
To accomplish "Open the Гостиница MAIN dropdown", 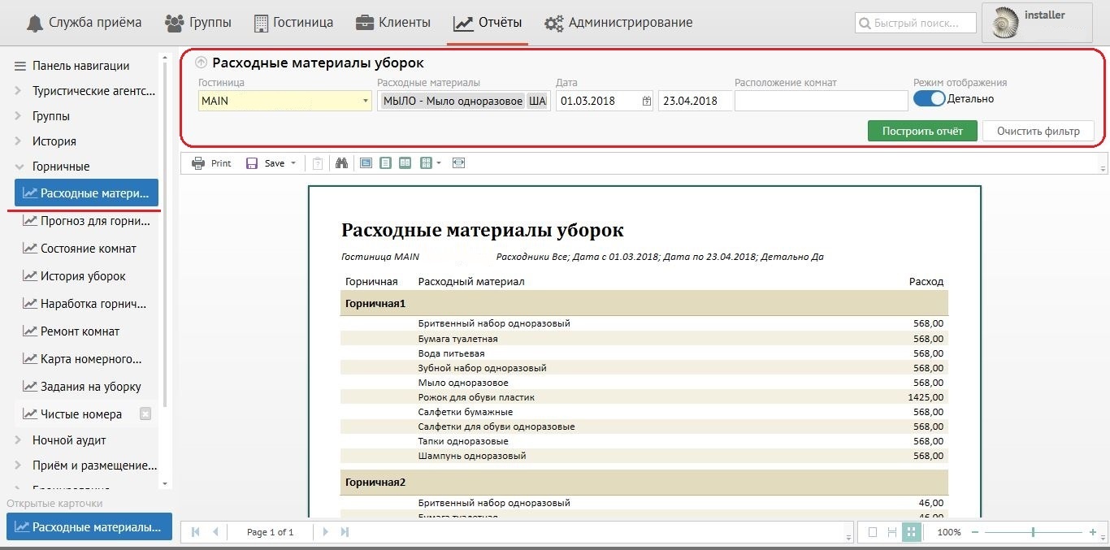I will (366, 102).
